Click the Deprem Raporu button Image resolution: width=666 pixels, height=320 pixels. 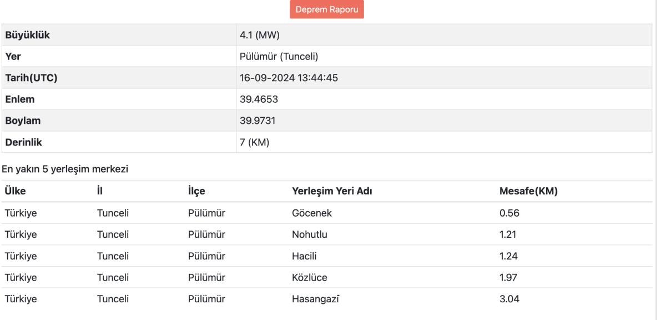tap(326, 9)
